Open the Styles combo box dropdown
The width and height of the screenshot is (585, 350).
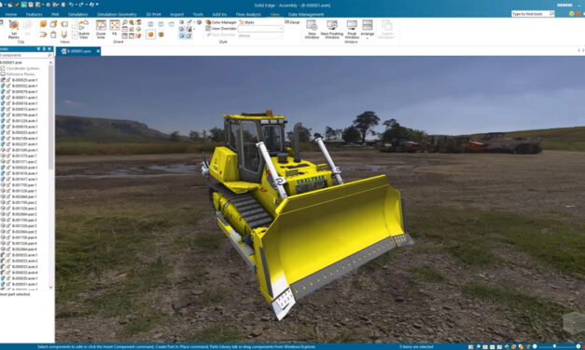[x=281, y=29]
